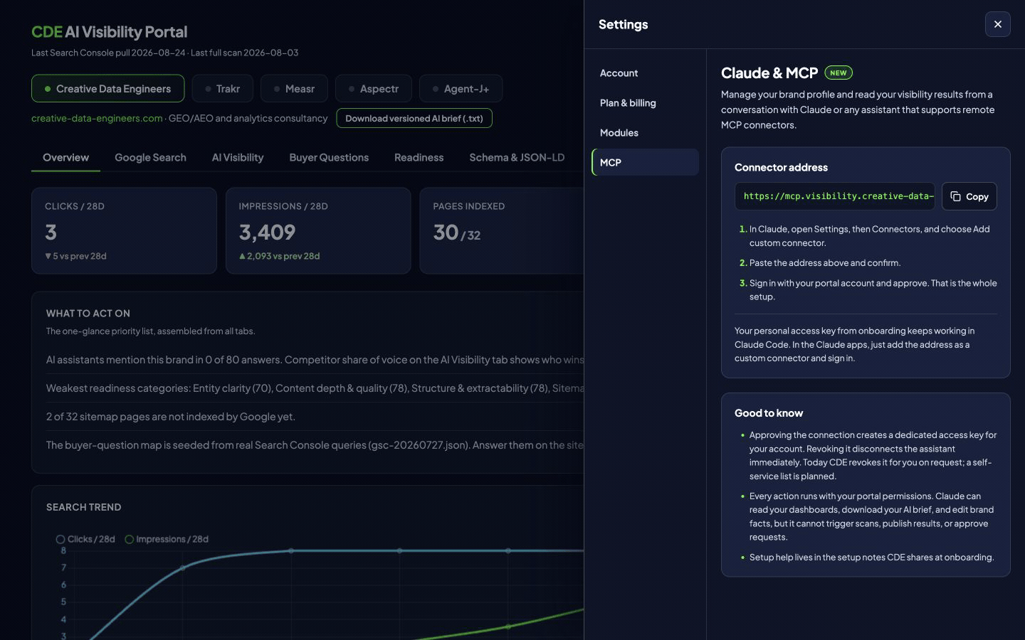Click the 'In Claude, open Settings' step

(870, 236)
